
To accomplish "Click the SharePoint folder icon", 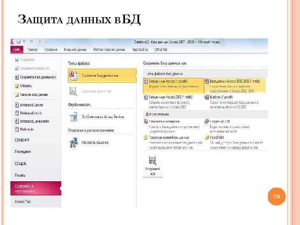I will click(207, 137).
